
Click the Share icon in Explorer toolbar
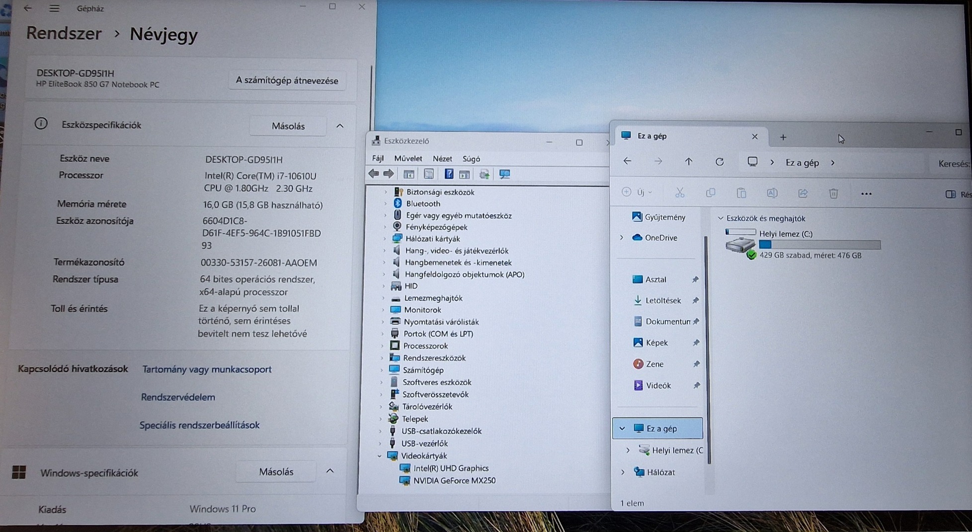(x=803, y=194)
